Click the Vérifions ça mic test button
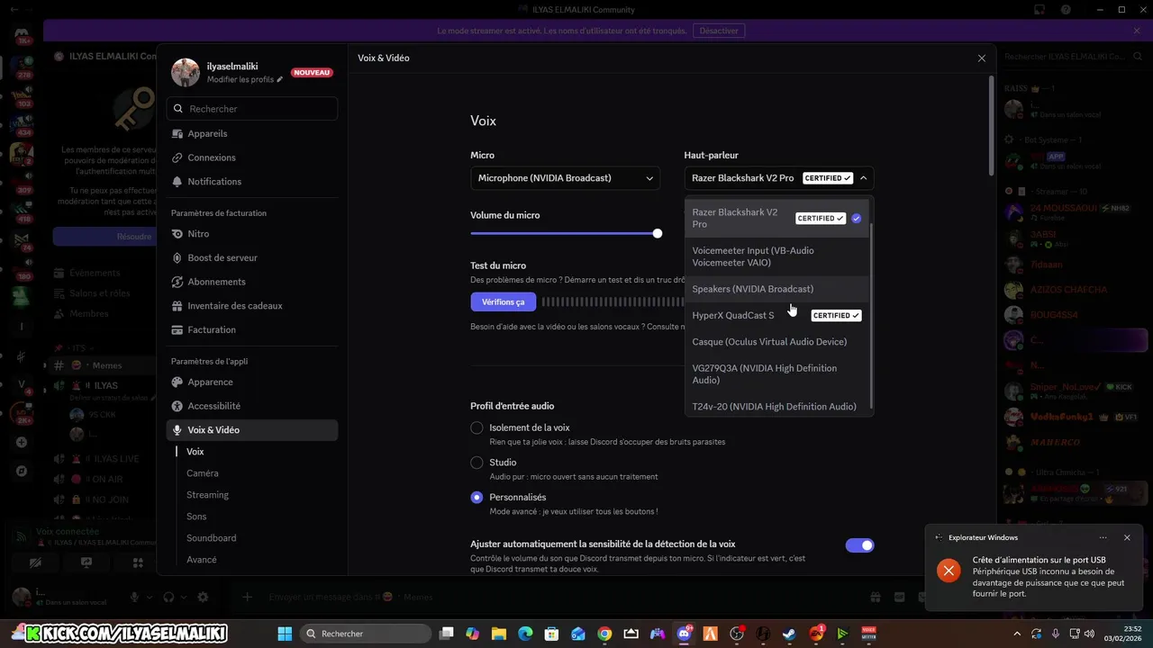 pos(504,302)
